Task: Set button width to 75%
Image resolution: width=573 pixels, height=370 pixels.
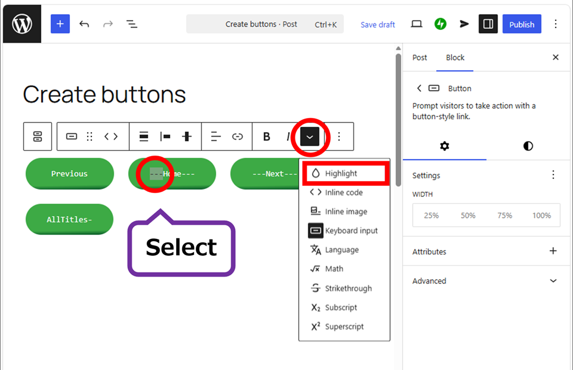Action: pyautogui.click(x=505, y=215)
